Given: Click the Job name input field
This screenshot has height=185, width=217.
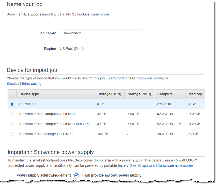Looking at the screenshot, I should coord(101,33).
